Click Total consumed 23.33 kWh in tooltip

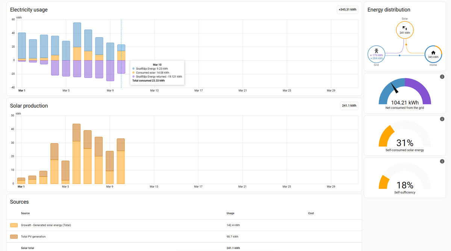tap(148, 80)
